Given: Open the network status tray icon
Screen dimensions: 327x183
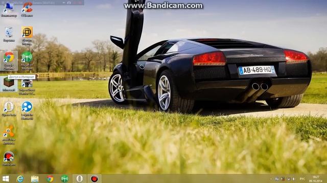Looking at the screenshot, I should pyautogui.click(x=288, y=179).
